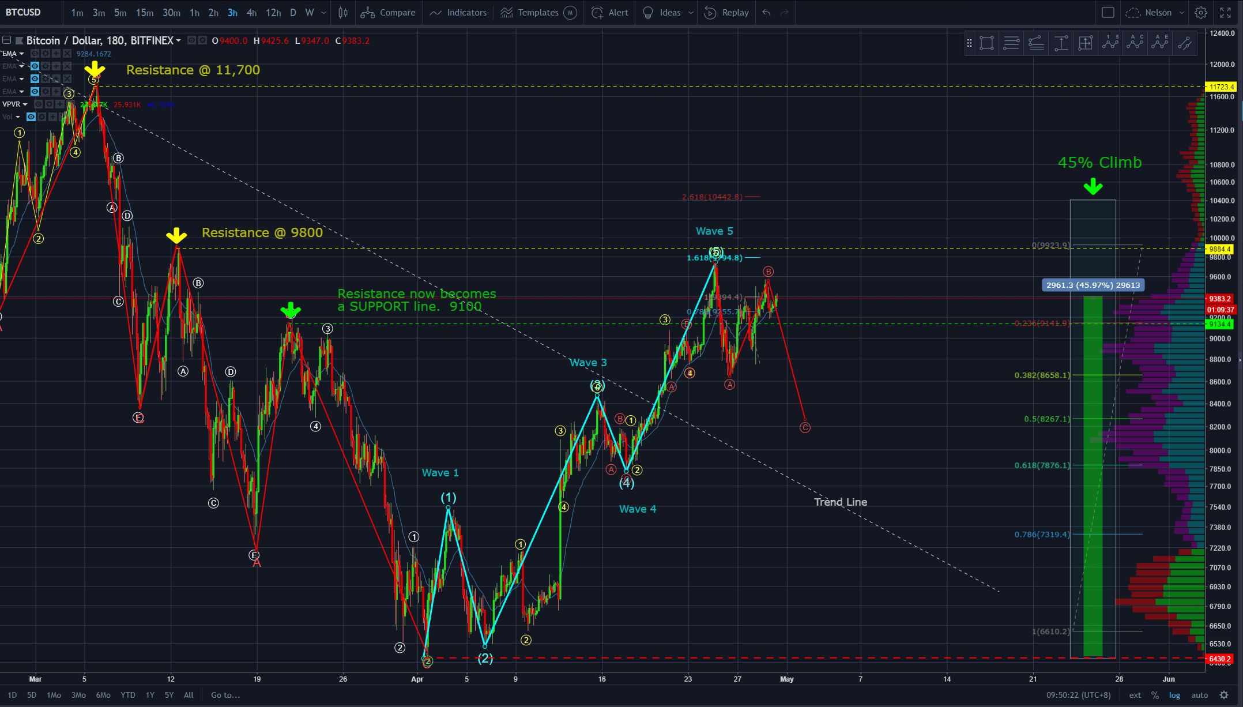Hide the second EMA indicator with its eye
The image size is (1243, 707).
click(35, 66)
